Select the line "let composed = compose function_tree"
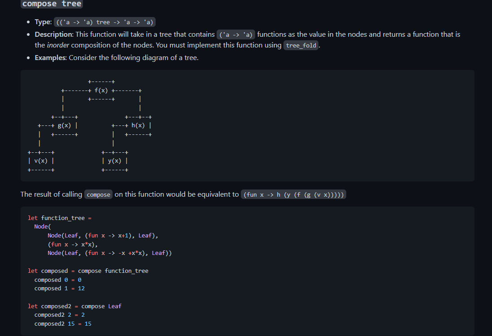 click(x=88, y=271)
